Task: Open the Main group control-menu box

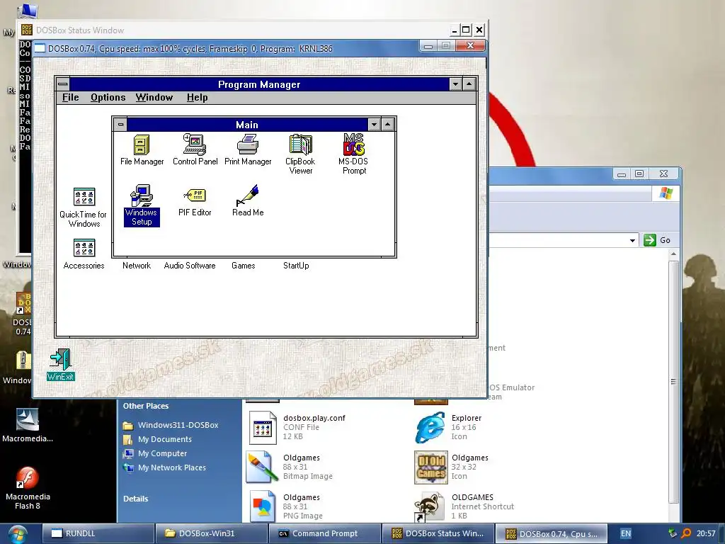Action: [120, 125]
